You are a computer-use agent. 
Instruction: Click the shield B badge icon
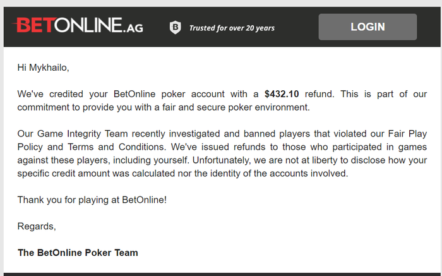point(175,27)
